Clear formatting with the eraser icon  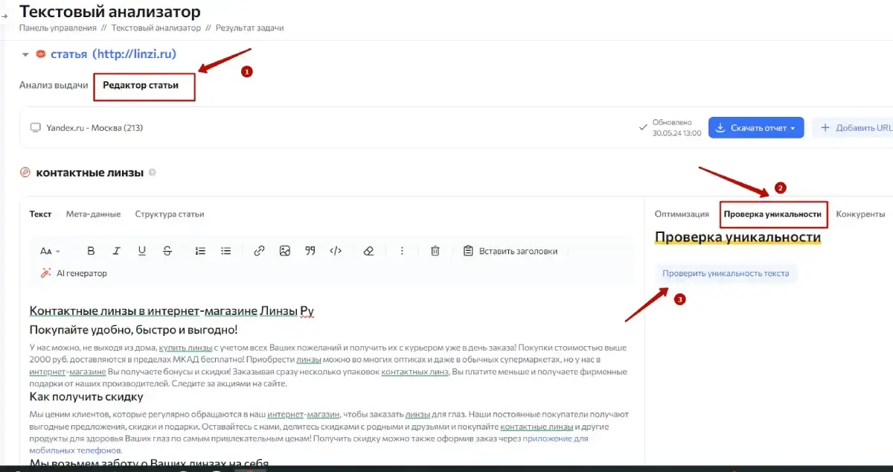tap(368, 251)
